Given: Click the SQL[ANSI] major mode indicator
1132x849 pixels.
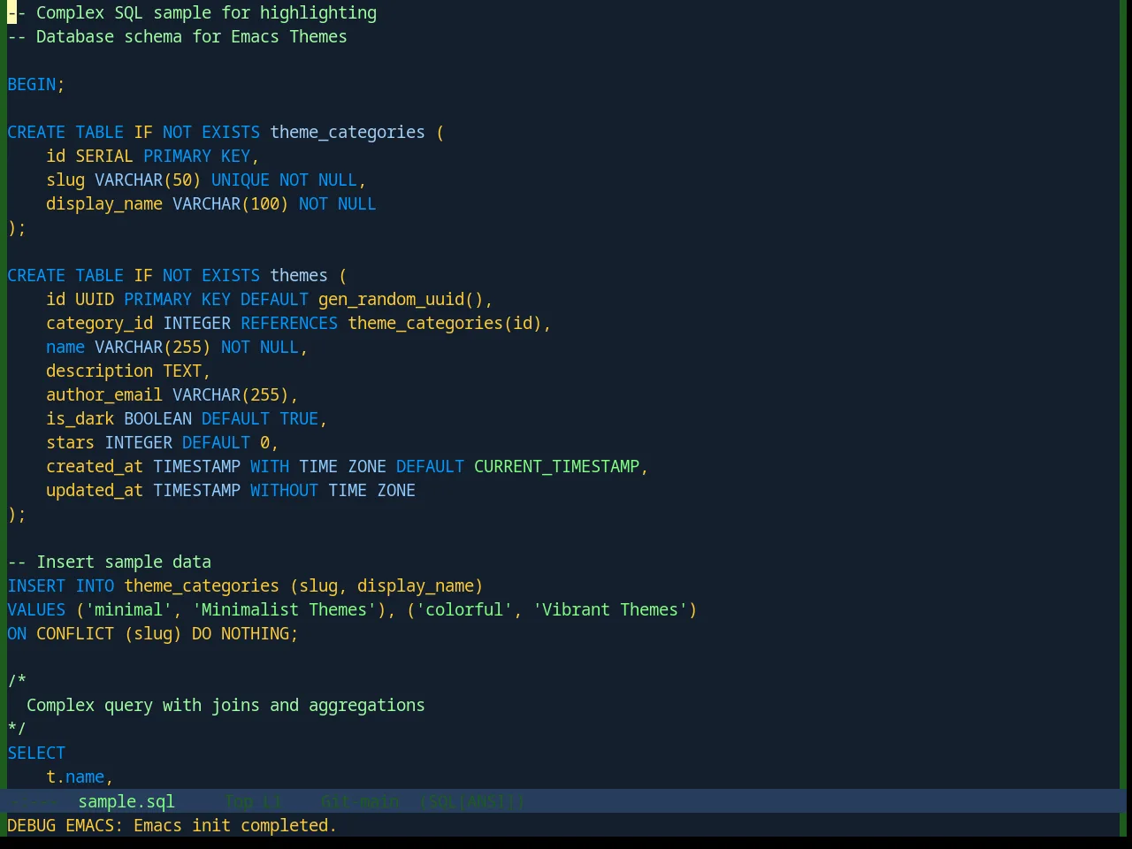Looking at the screenshot, I should point(472,801).
